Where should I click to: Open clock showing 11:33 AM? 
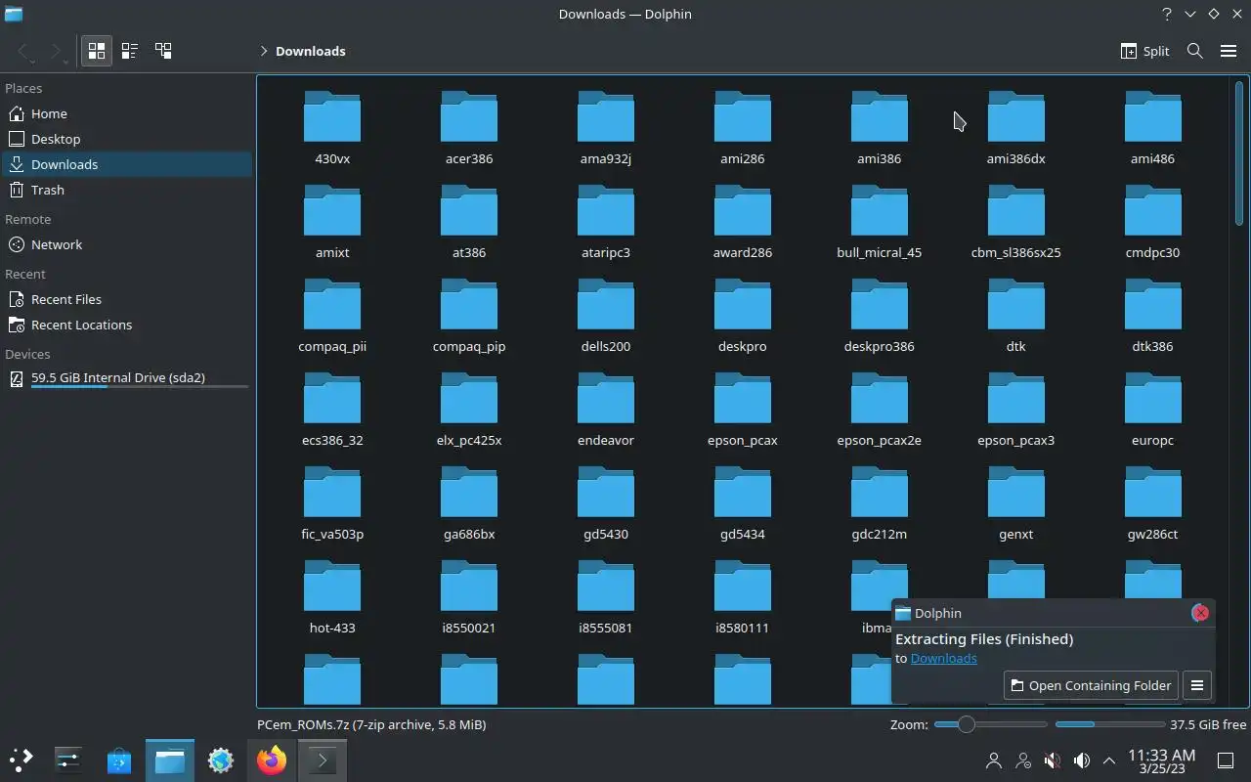coord(1161,760)
